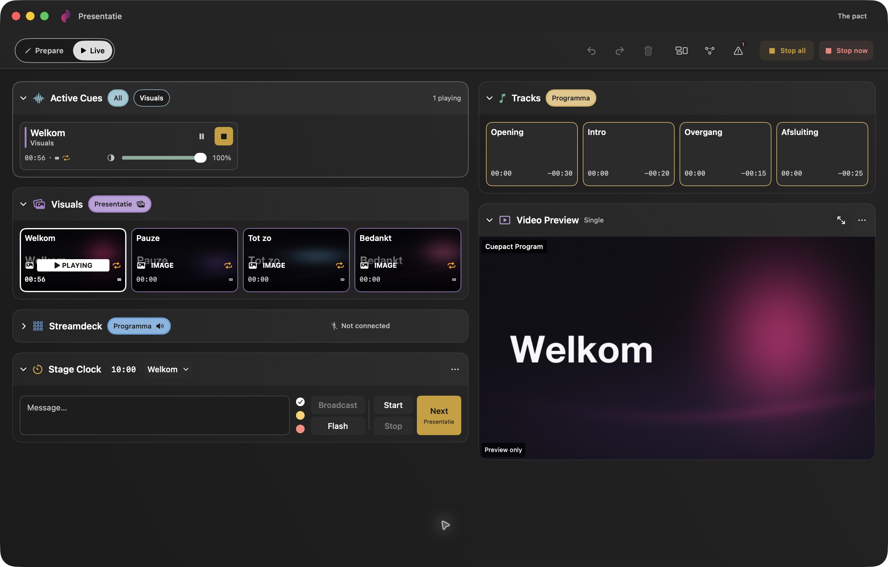Viewport: 888px width, 567px height.
Task: Open the warnings triangle icon
Action: tap(738, 51)
